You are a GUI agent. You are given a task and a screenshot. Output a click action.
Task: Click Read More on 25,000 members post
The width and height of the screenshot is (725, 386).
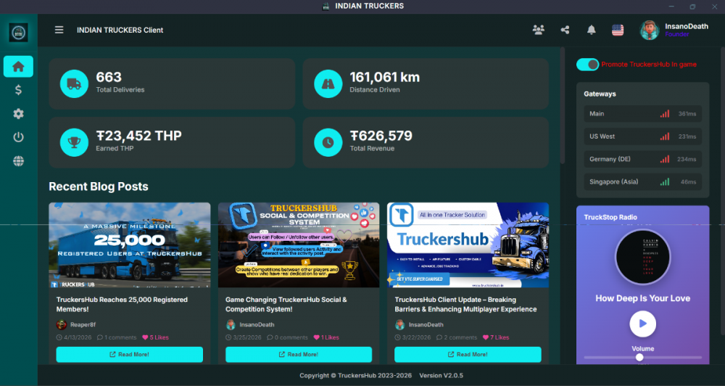[x=130, y=355]
